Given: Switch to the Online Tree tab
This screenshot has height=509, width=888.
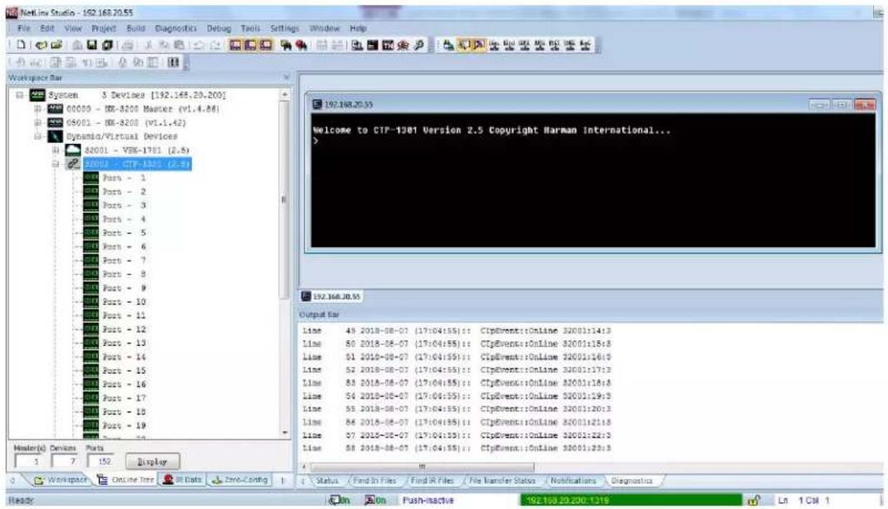Looking at the screenshot, I should (x=126, y=480).
